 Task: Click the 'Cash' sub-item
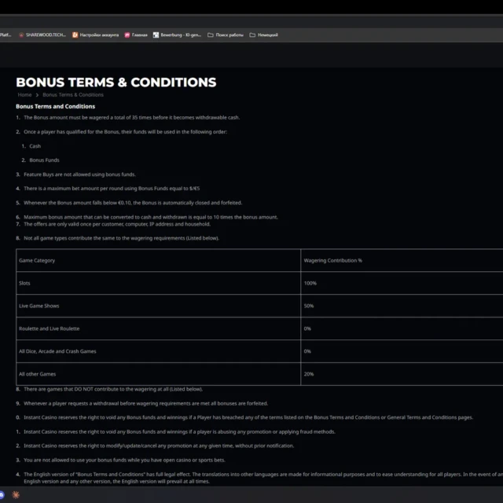click(x=35, y=146)
